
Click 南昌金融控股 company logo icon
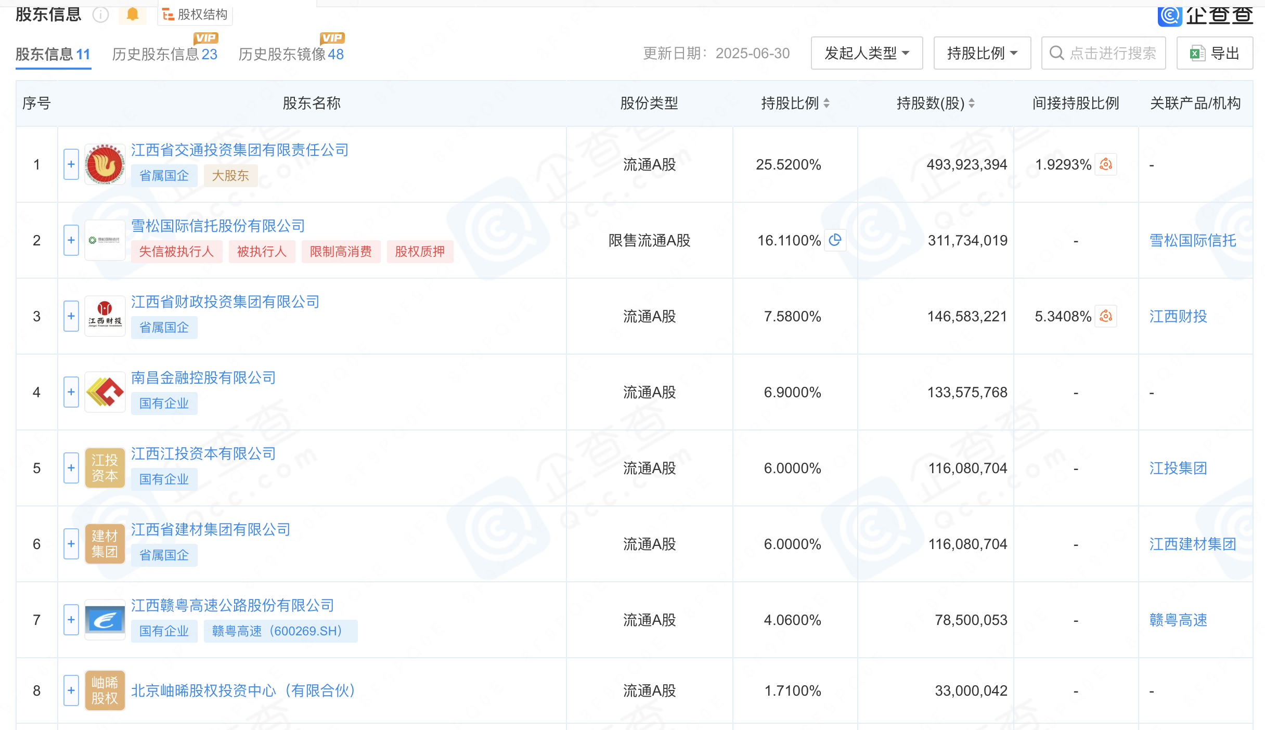pos(105,392)
